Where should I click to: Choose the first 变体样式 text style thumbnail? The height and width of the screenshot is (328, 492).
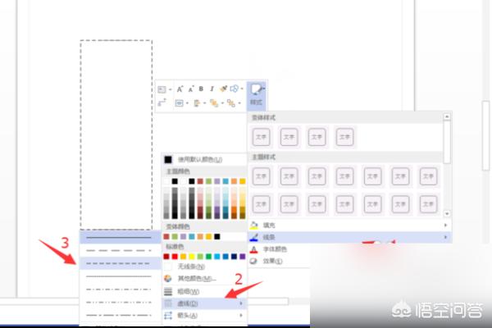click(x=261, y=136)
